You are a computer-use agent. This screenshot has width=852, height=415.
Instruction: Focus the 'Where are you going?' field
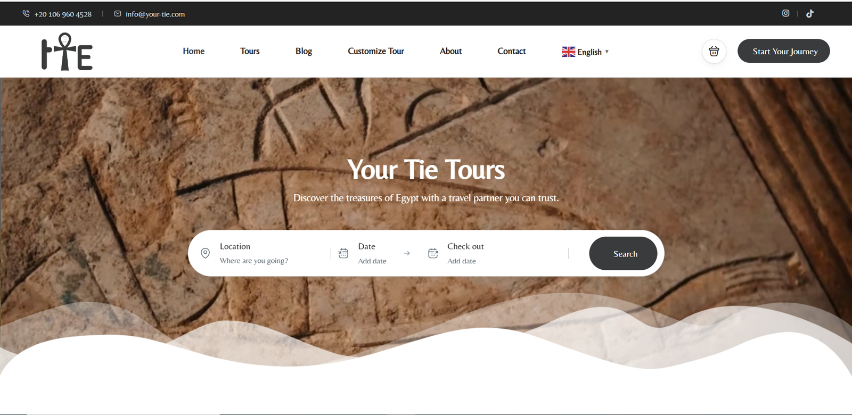point(254,261)
